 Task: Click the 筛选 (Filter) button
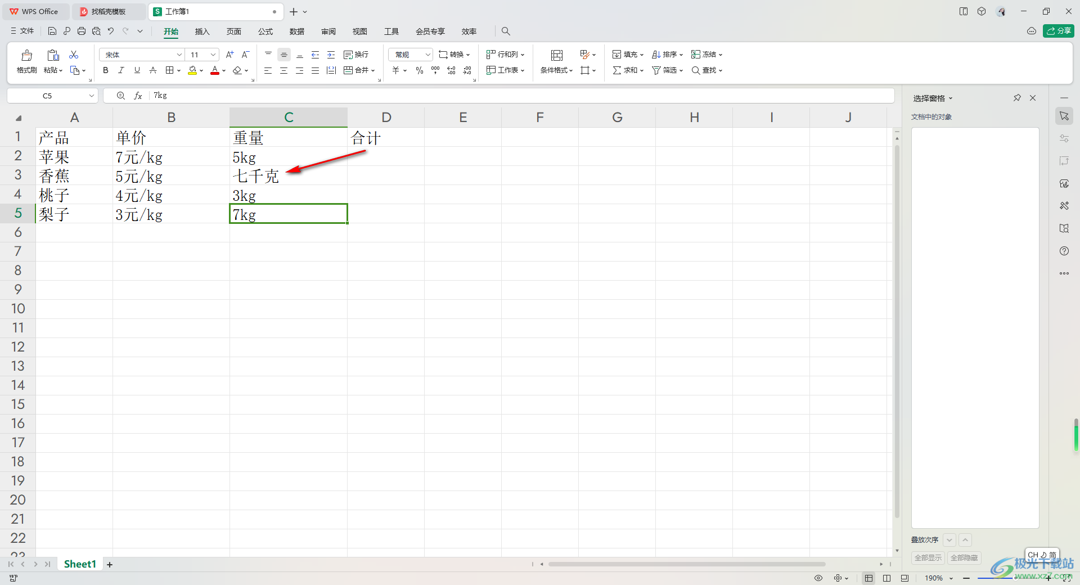point(667,70)
